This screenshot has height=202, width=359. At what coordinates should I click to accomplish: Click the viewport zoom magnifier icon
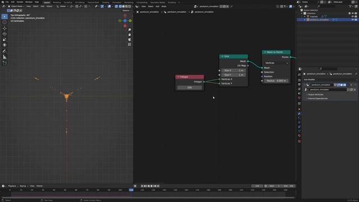point(130,30)
